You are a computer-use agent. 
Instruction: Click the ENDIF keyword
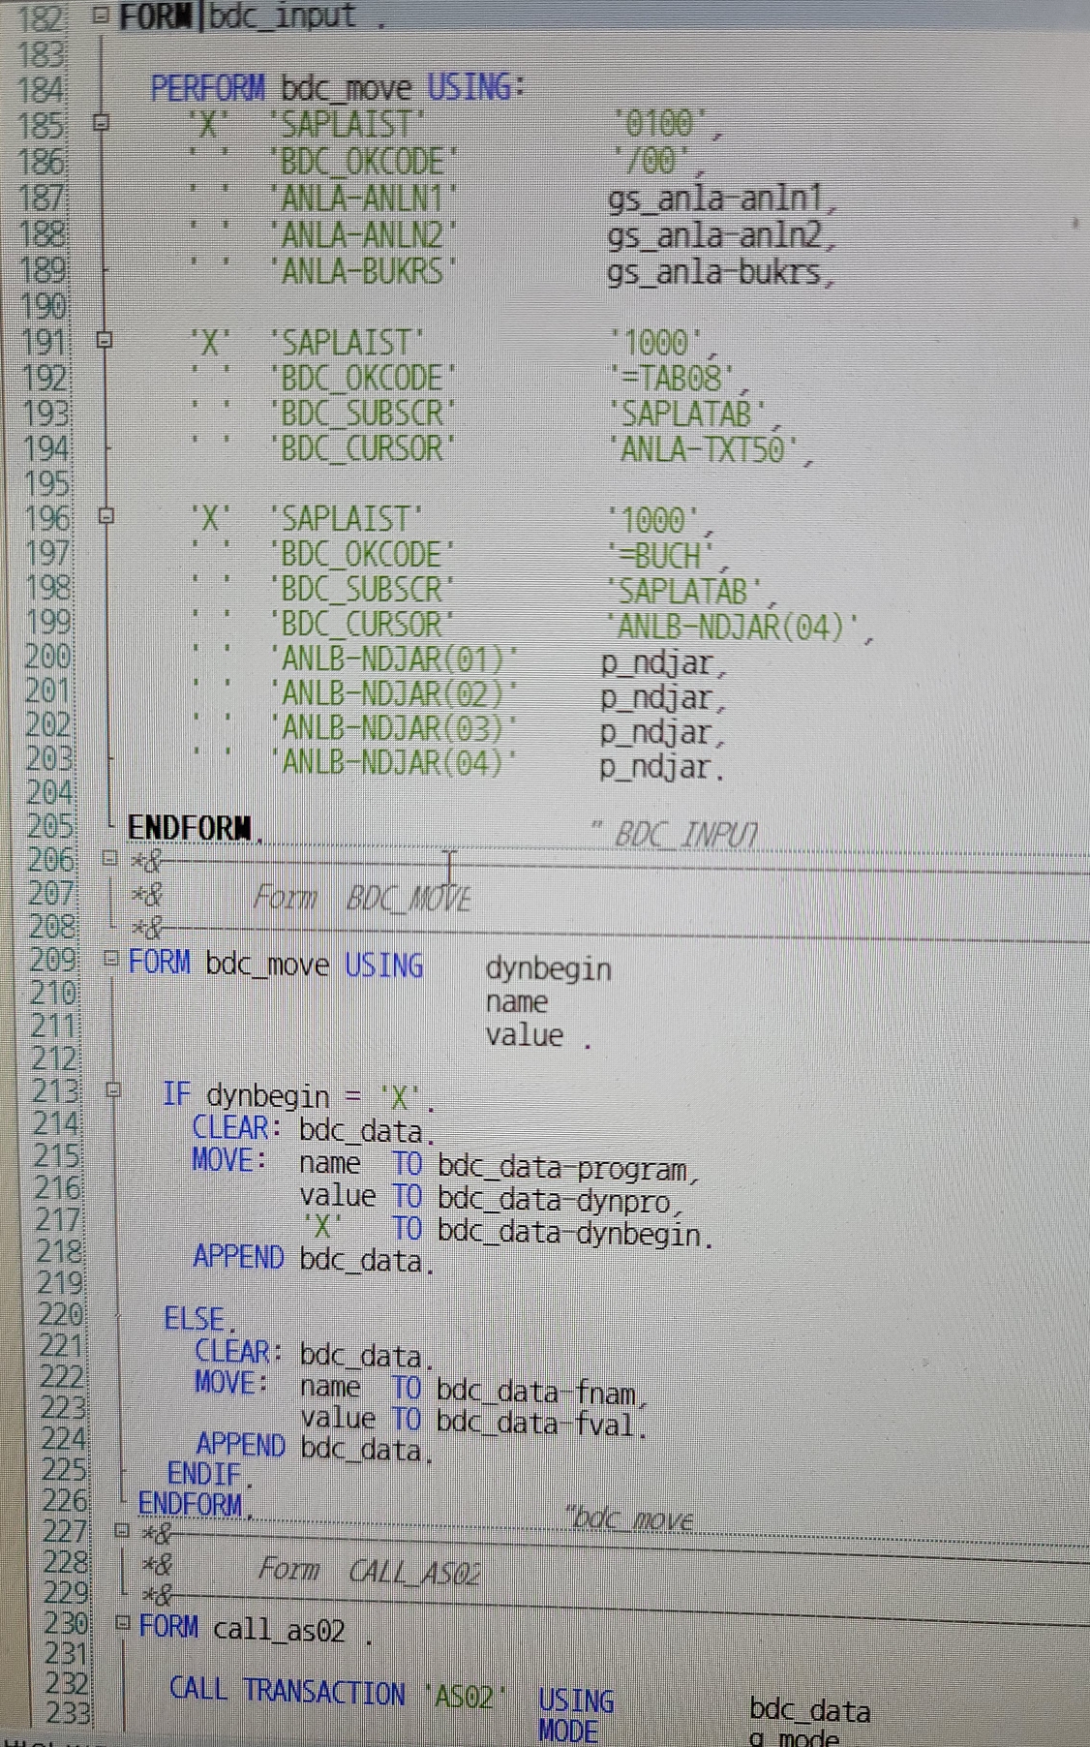[204, 1474]
